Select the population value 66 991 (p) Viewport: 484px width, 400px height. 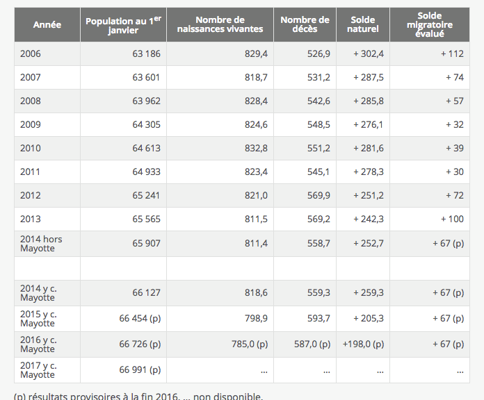[140, 369]
